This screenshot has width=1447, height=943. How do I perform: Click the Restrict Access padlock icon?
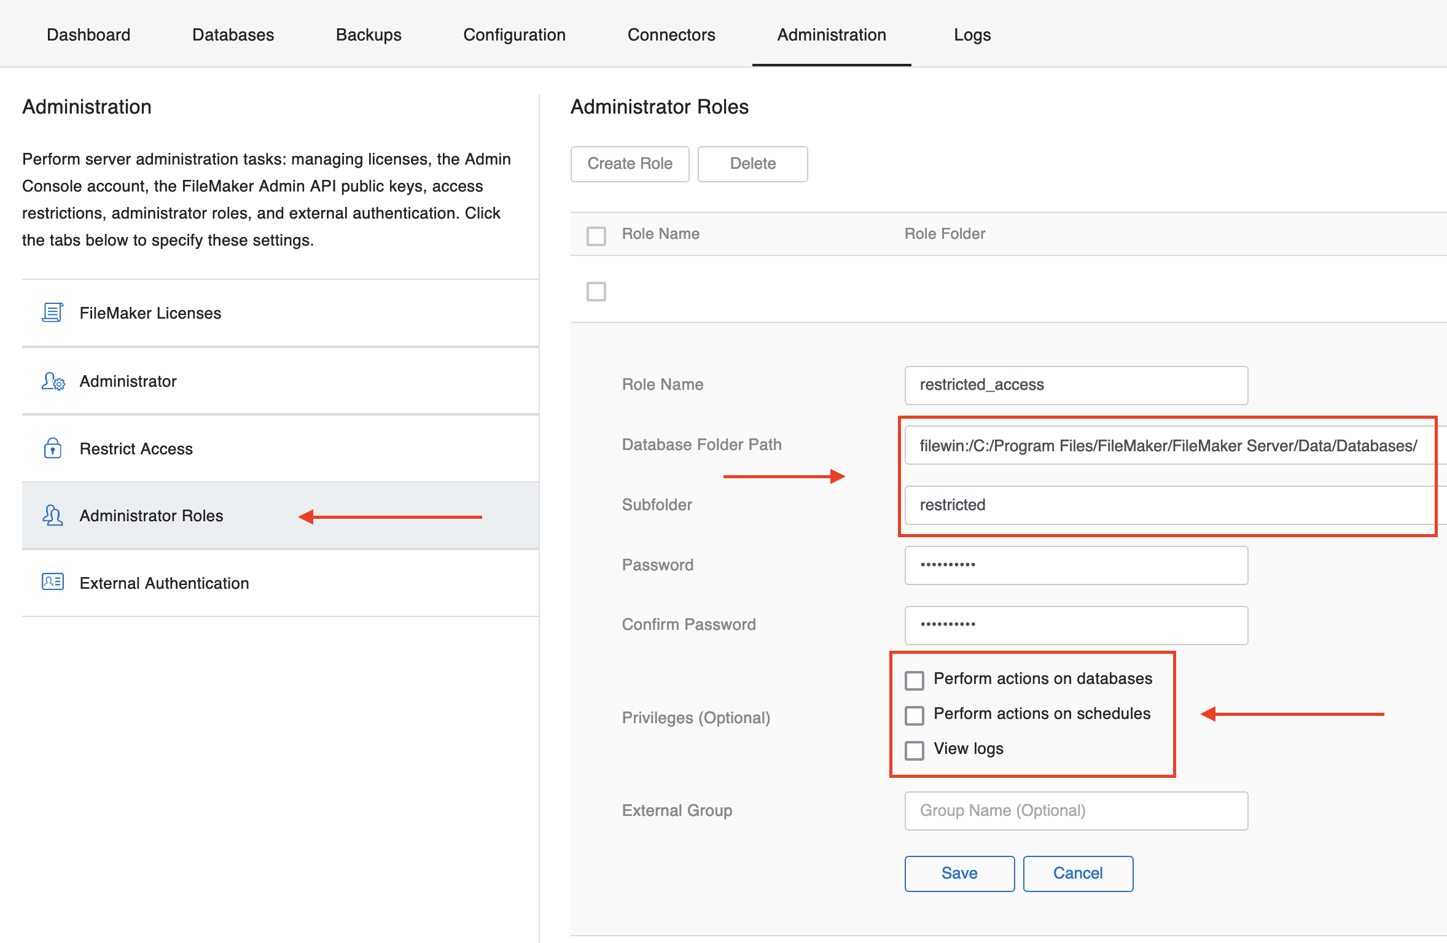[53, 448]
